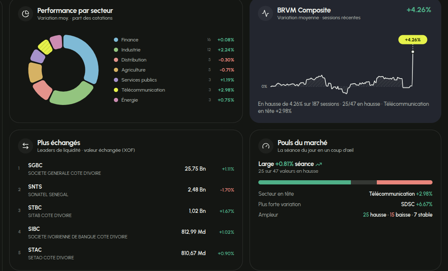448x271 pixels.
Task: Click the trending-up arrow after séance
Action: point(319,164)
